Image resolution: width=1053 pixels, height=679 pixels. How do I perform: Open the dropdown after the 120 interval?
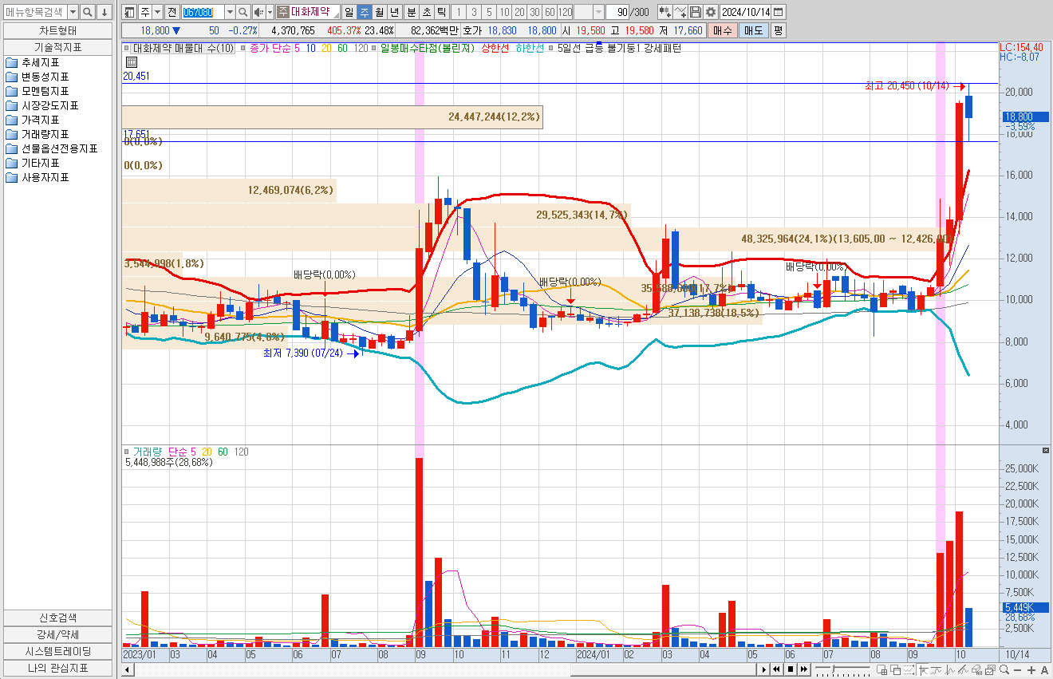(x=598, y=12)
